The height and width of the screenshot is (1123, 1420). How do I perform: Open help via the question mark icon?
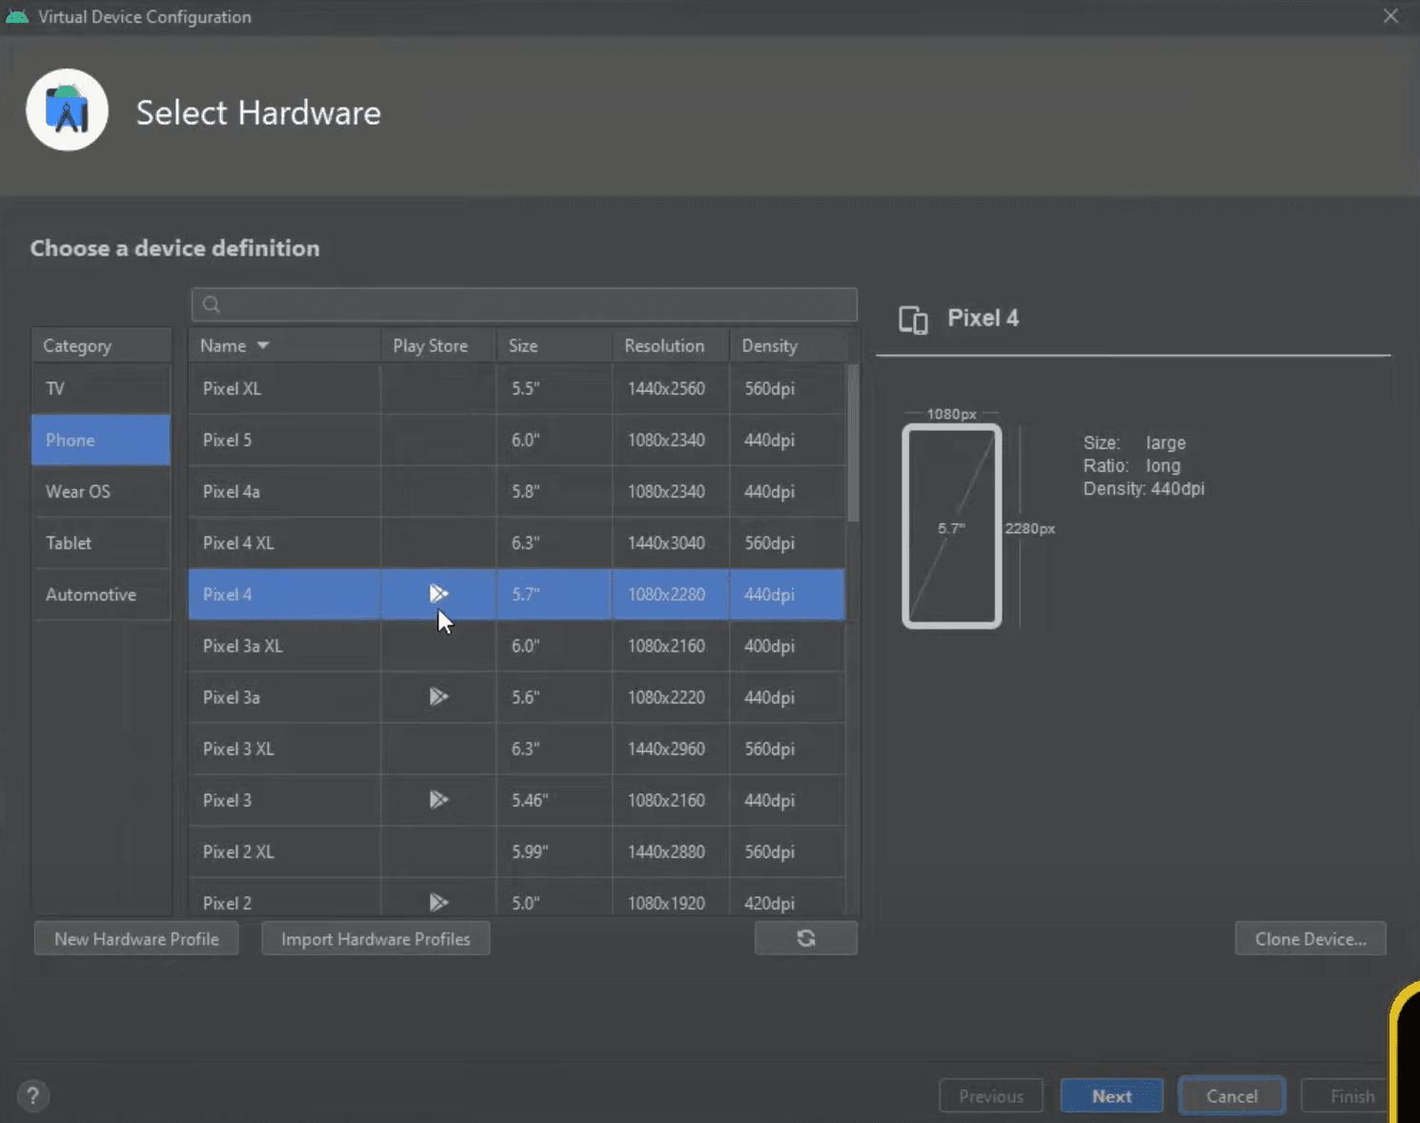click(33, 1095)
